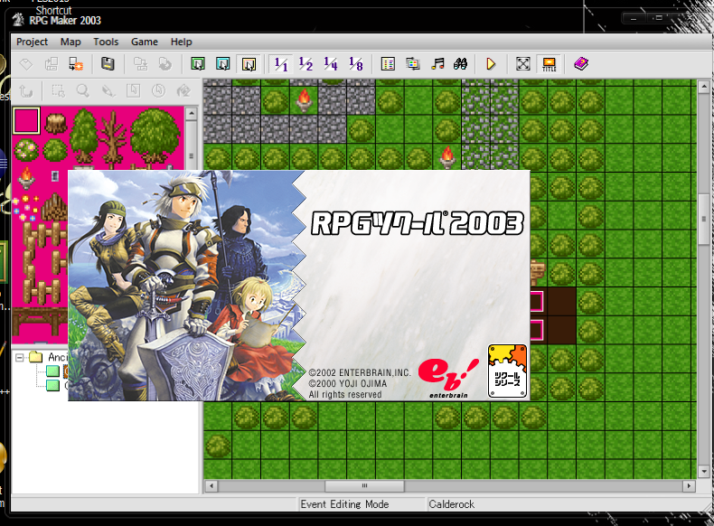The image size is (714, 526).
Task: Click tile palette scroll up arrow
Action: coord(192,113)
